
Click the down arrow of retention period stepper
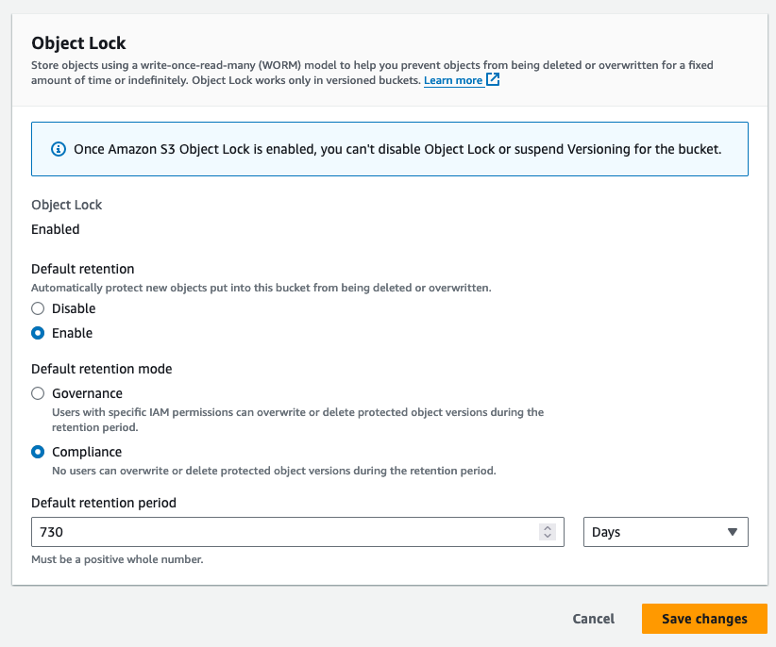tap(548, 536)
